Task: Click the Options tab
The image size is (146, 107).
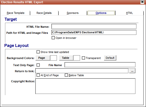Action: 101,13
